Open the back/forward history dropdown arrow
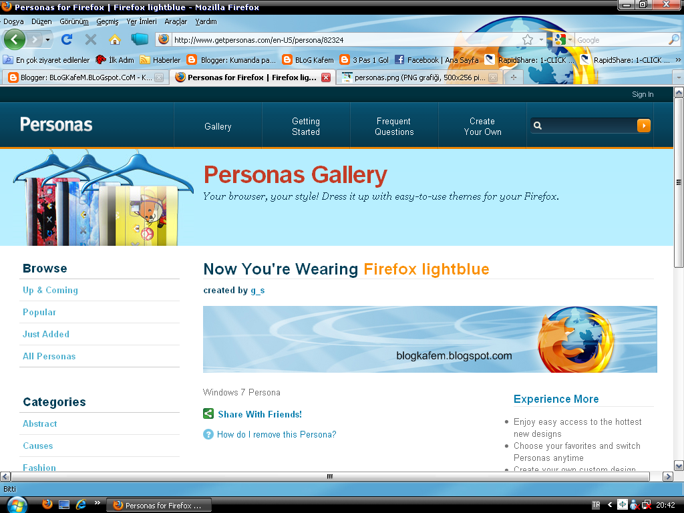The width and height of the screenshot is (684, 513). tap(47, 39)
